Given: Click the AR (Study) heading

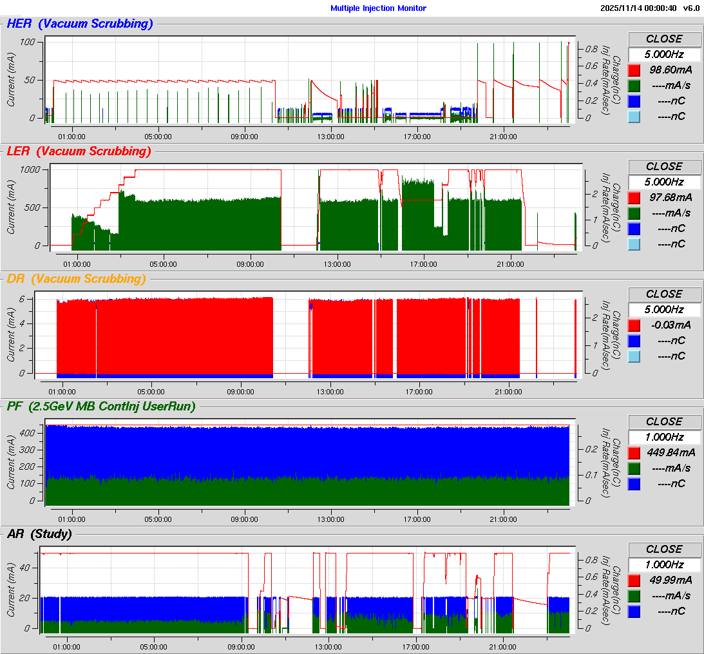Looking at the screenshot, I should point(39,534).
